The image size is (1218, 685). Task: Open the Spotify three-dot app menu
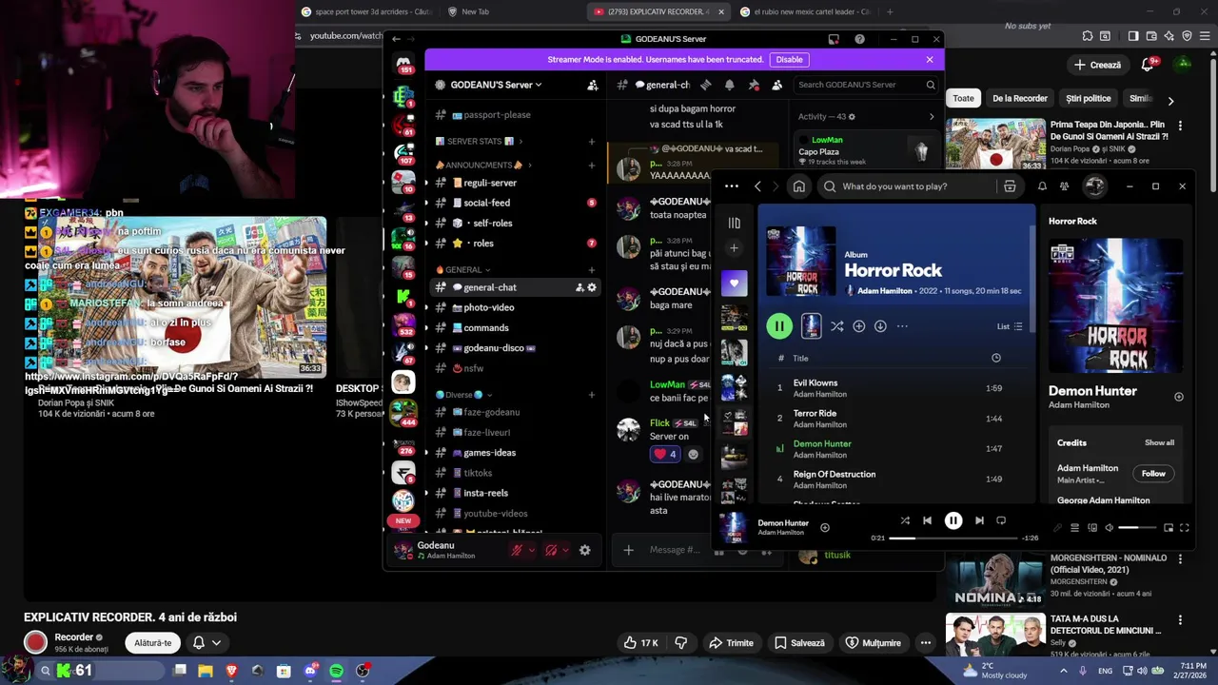pyautogui.click(x=732, y=186)
